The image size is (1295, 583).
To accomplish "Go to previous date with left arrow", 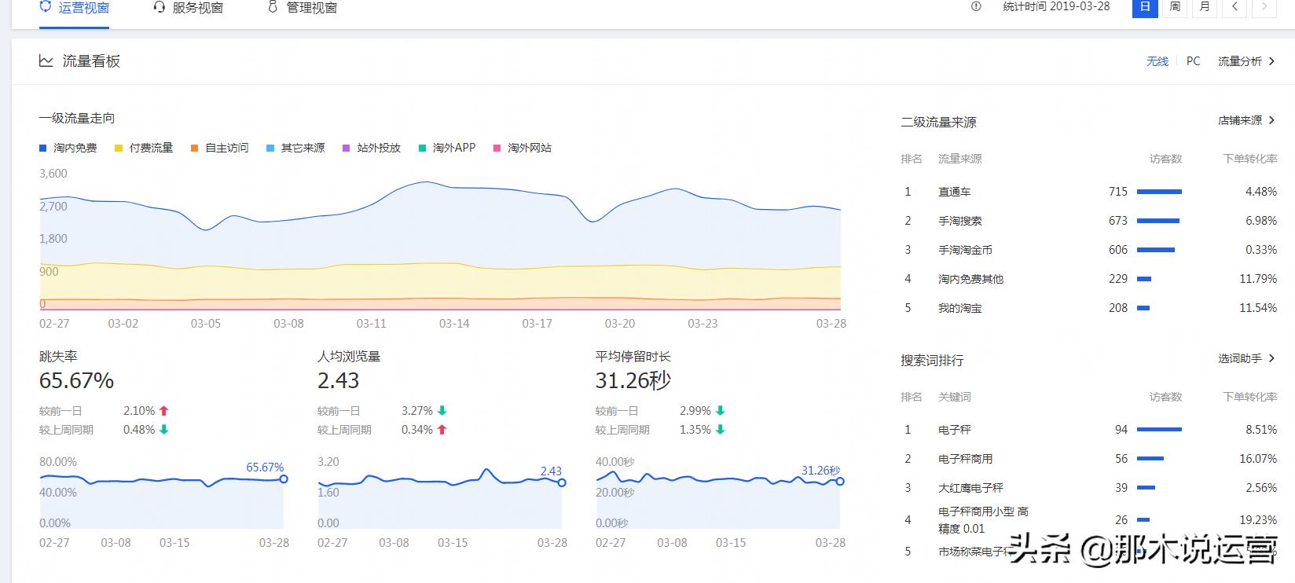I will click(1234, 6).
